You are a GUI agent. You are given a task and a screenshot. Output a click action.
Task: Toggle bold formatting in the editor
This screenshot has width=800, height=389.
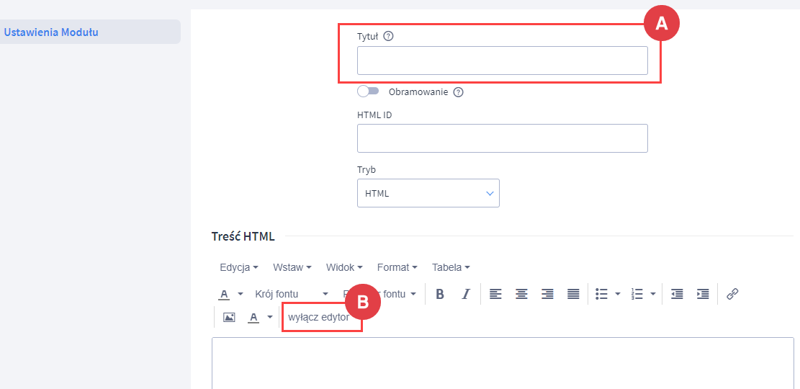[x=440, y=294]
